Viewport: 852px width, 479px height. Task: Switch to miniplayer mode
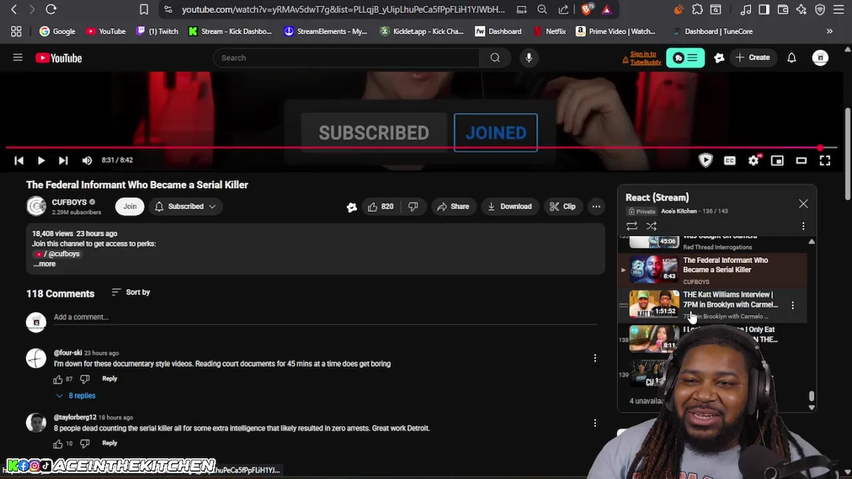point(777,160)
